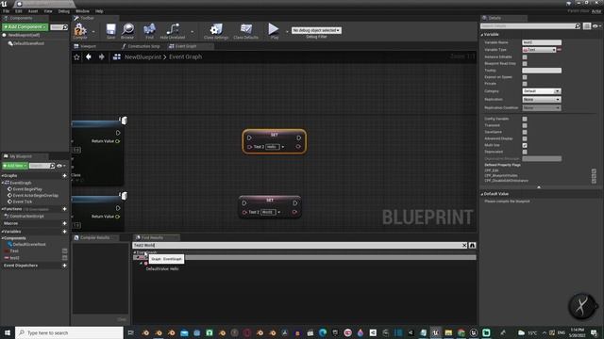Clear the Find Results search text

464,245
